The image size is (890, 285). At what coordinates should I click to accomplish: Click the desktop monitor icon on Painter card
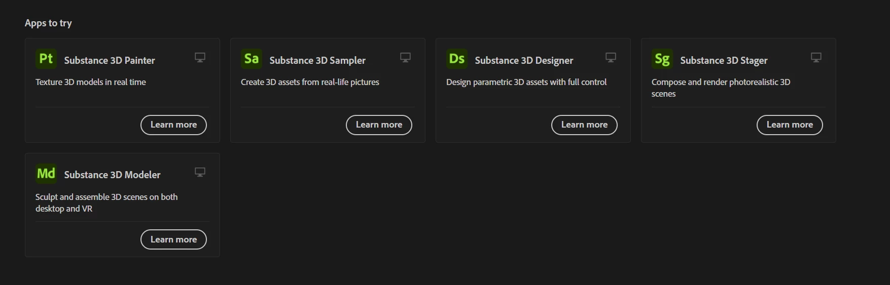tap(200, 58)
